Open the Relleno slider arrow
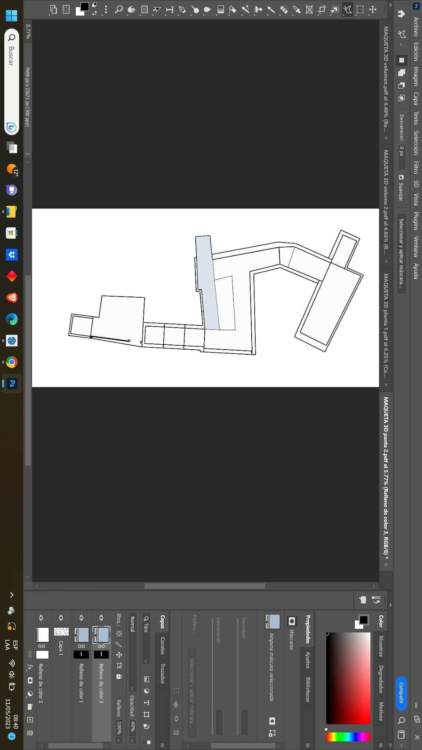Viewport: 422px width, 750px height. point(119,741)
